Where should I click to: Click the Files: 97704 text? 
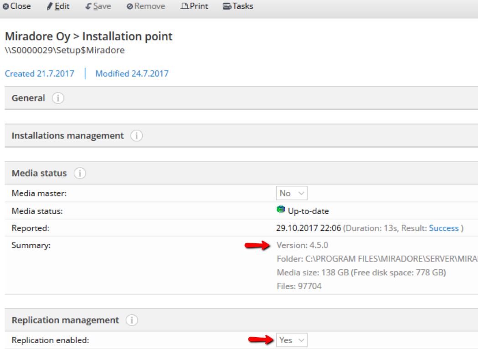[x=299, y=286]
